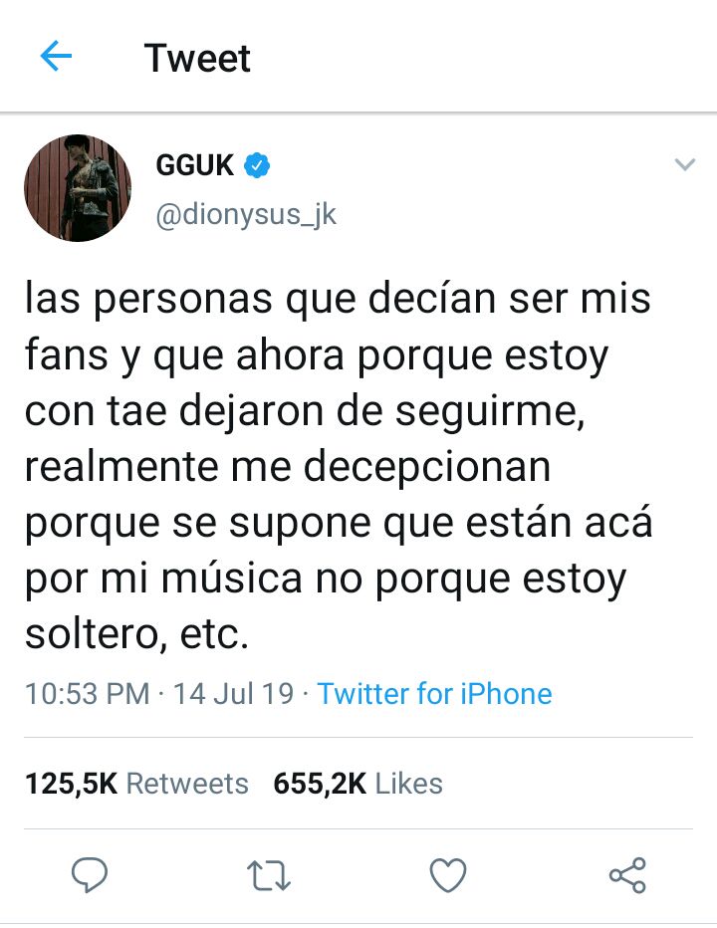View the 655,2K Likes list

coord(358,784)
